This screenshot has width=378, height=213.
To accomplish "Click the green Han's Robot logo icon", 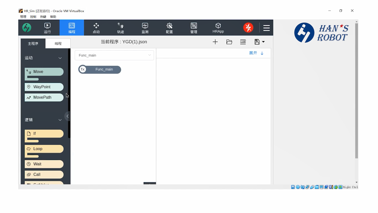I will pos(27,27).
